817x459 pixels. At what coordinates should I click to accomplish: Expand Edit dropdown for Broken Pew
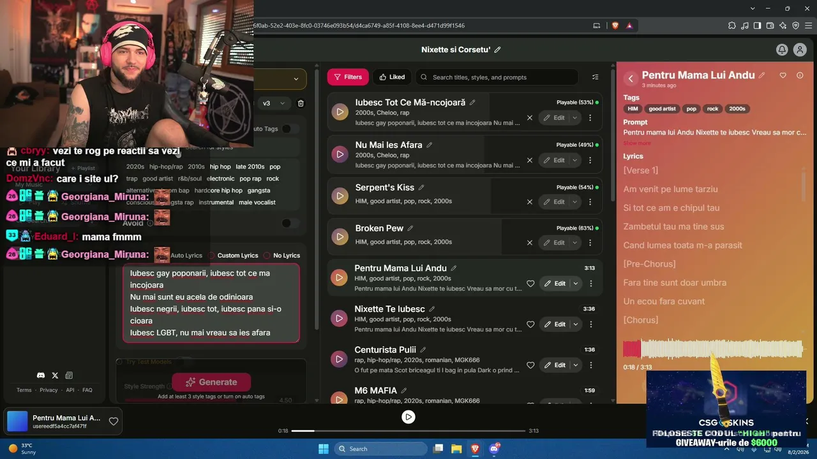point(575,242)
